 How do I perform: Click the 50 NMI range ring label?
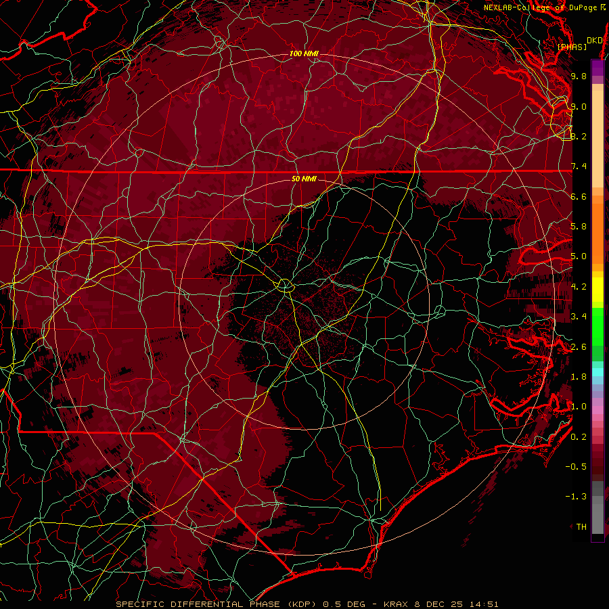pyautogui.click(x=304, y=179)
